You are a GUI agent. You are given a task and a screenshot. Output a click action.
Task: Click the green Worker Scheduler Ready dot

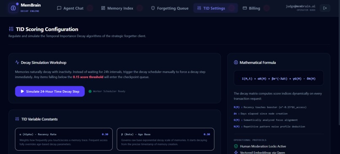coord(90,91)
